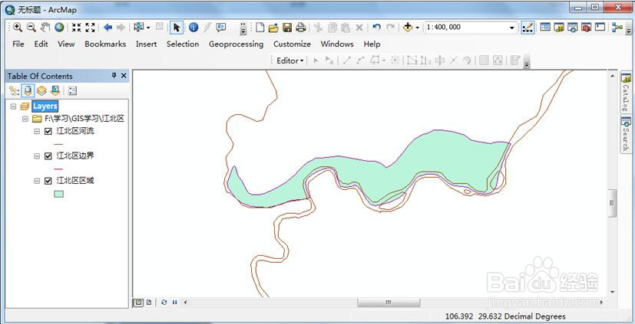Switch to List By Visibility view

point(41,91)
